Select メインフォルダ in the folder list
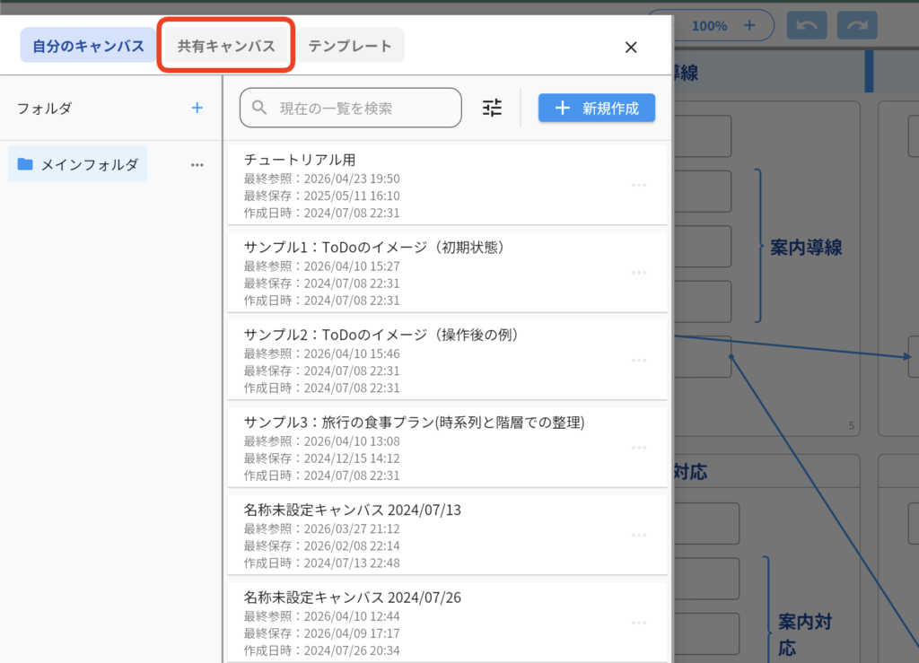The image size is (919, 663). (78, 165)
